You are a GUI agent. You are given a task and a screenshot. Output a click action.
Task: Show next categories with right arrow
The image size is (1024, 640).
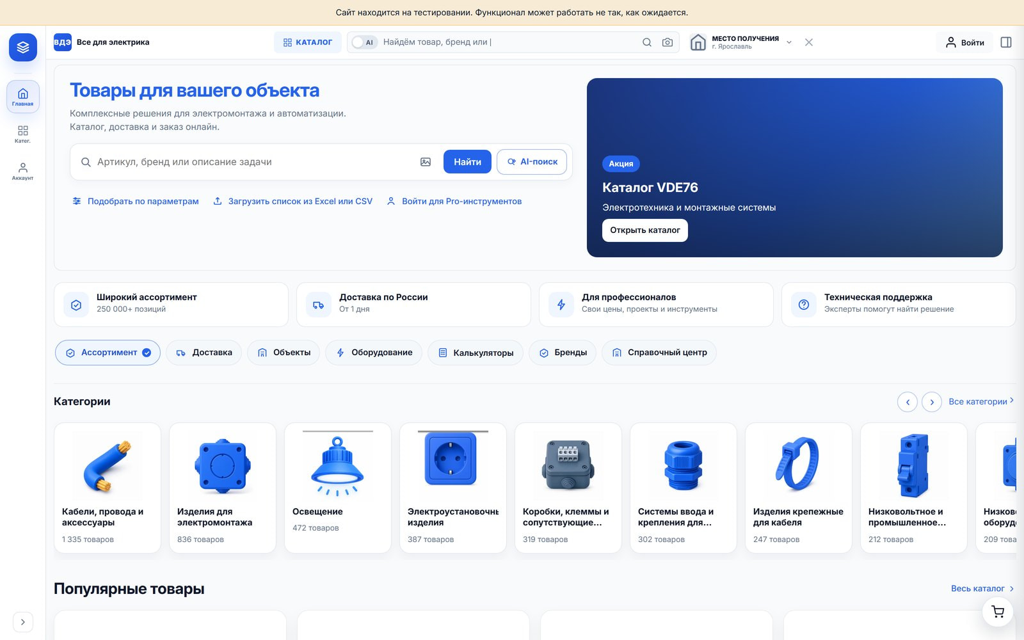point(932,402)
